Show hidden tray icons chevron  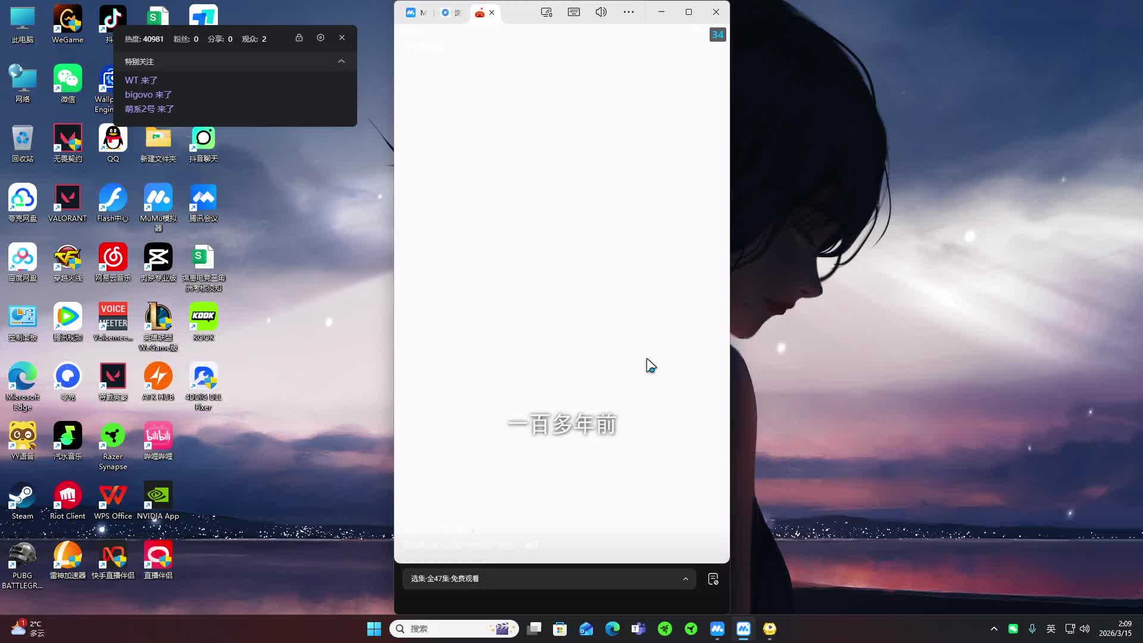click(x=994, y=629)
